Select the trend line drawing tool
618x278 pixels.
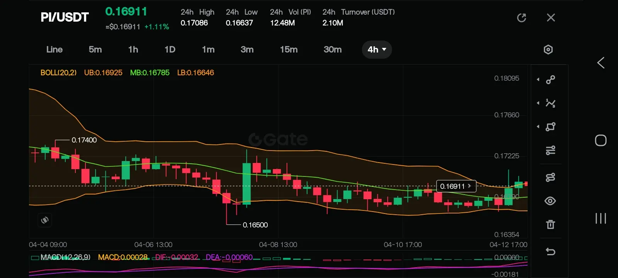point(550,80)
